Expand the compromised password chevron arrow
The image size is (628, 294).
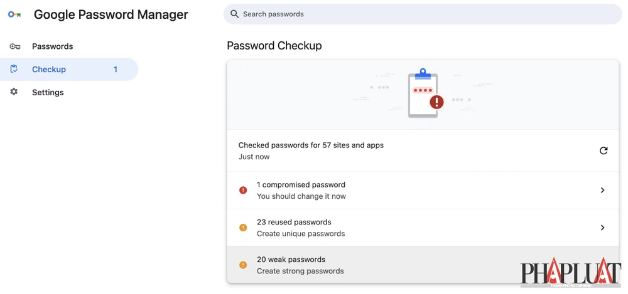click(602, 191)
